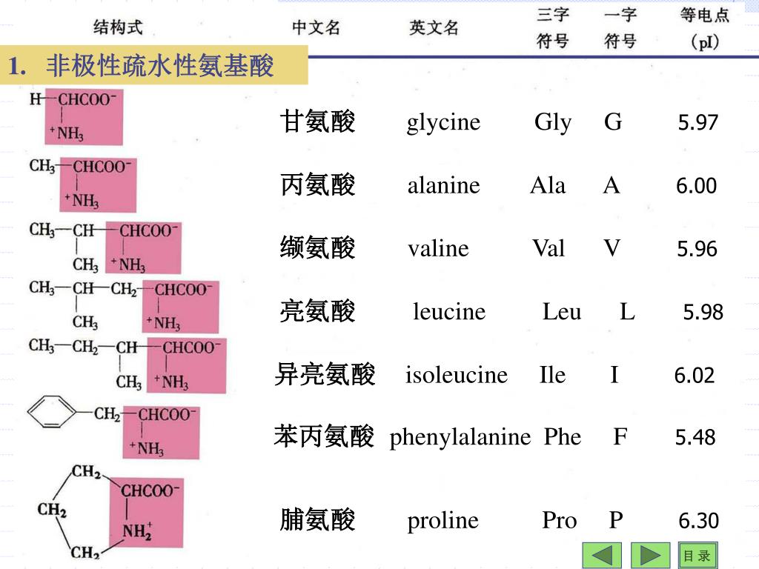Click the pI value 5.48

click(695, 437)
